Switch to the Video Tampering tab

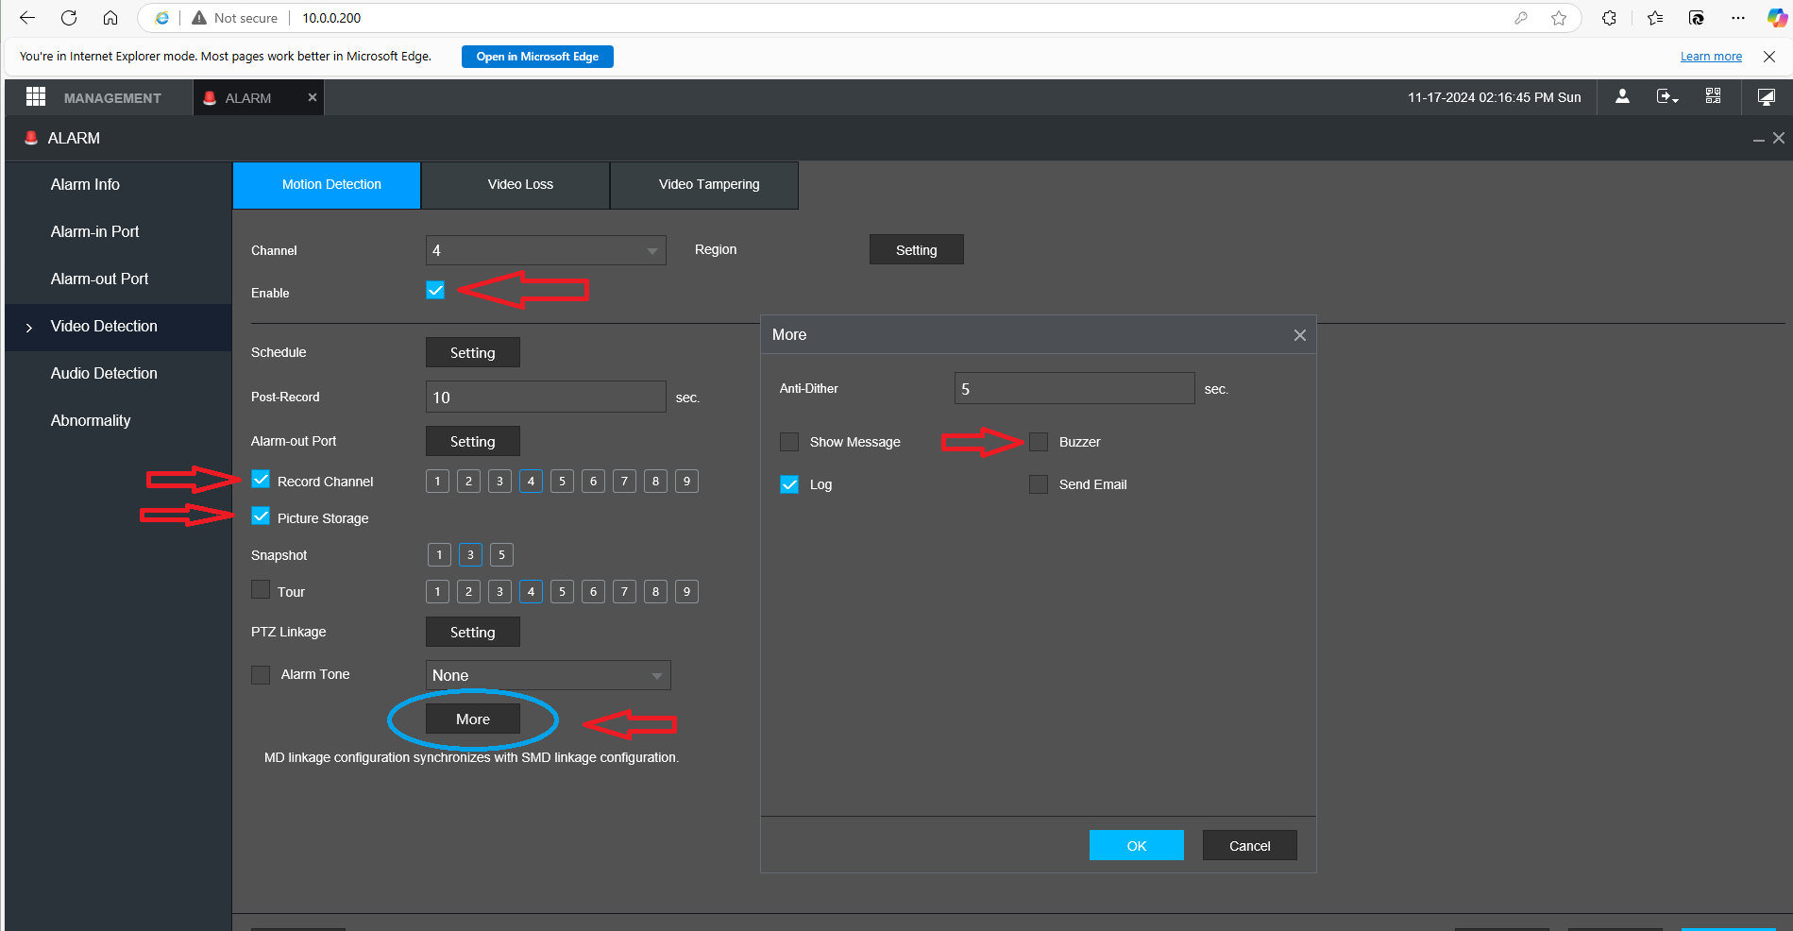pos(704,185)
